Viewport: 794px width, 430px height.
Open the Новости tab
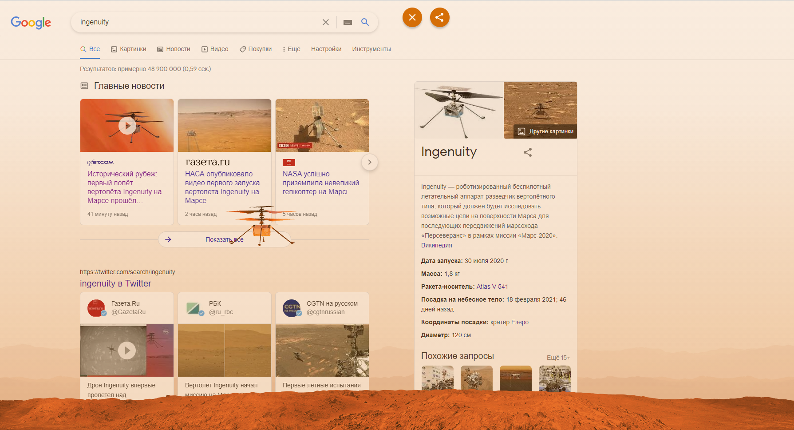[x=174, y=49]
